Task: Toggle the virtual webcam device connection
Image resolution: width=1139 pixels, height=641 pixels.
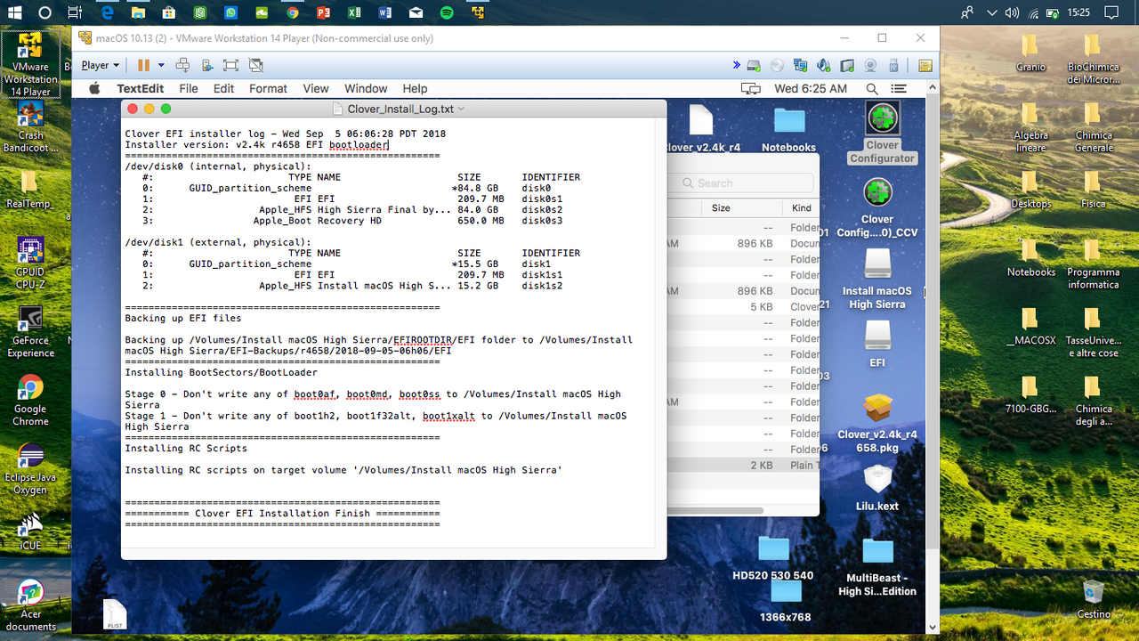Action: [870, 65]
